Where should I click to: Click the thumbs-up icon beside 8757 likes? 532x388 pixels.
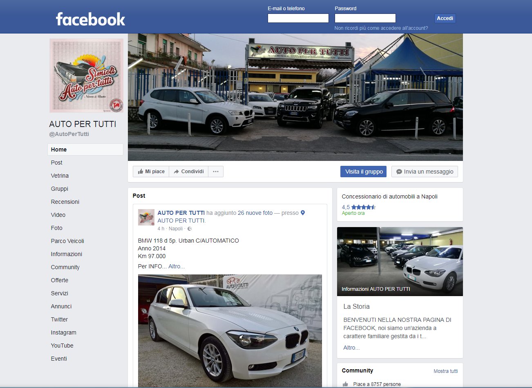click(345, 384)
